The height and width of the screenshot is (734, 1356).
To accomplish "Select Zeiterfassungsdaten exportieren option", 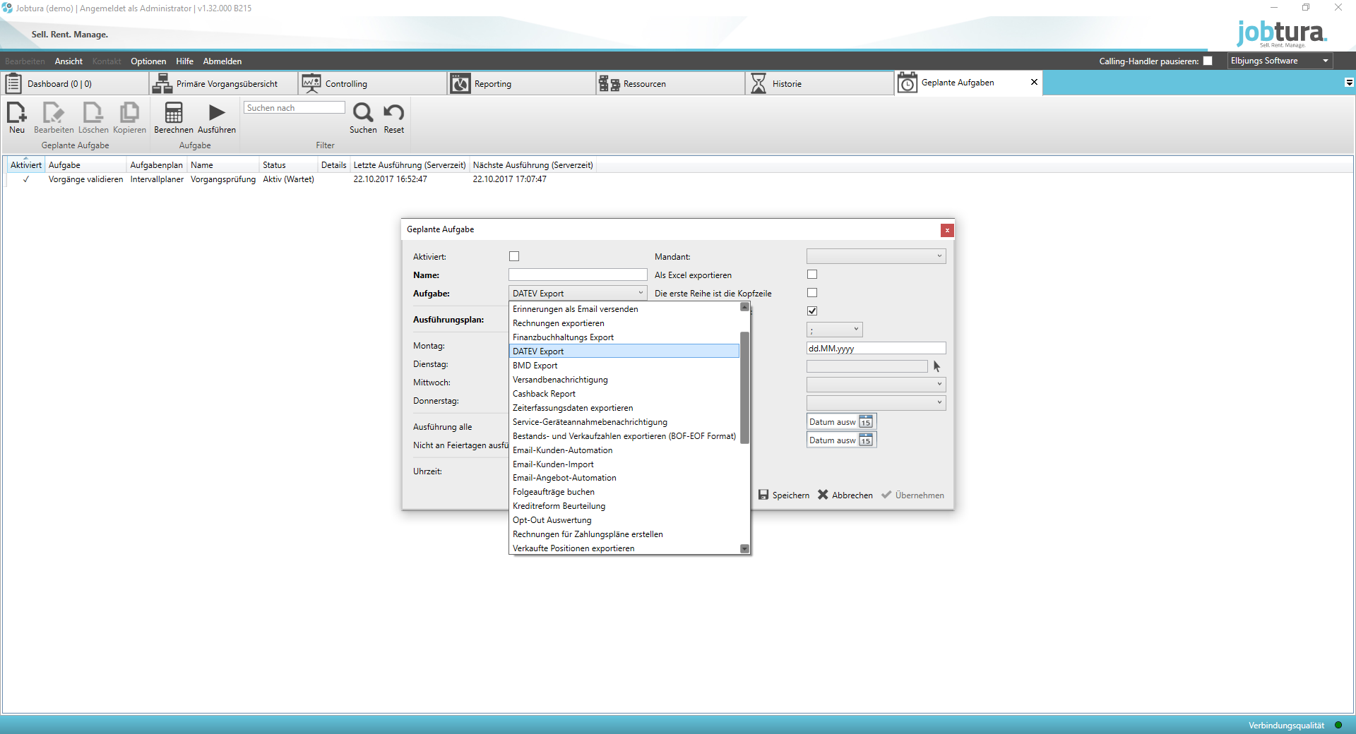I will point(624,408).
